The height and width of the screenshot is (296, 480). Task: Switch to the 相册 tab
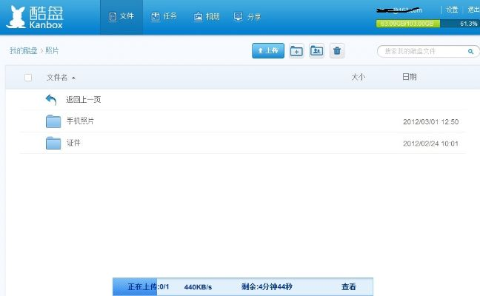tap(207, 16)
